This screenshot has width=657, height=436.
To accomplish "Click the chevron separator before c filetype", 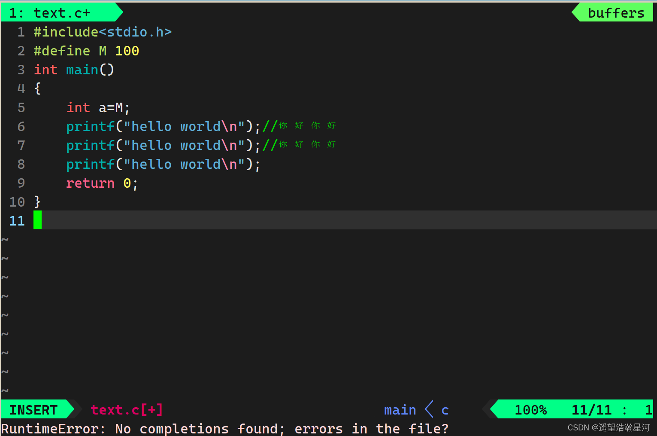I will click(429, 409).
